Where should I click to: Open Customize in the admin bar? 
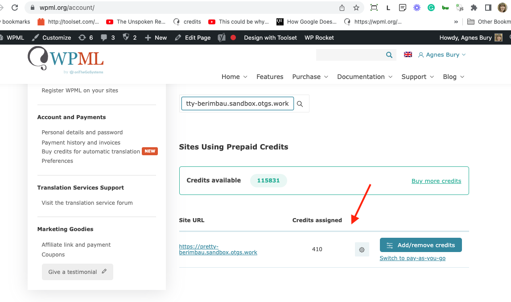51,37
